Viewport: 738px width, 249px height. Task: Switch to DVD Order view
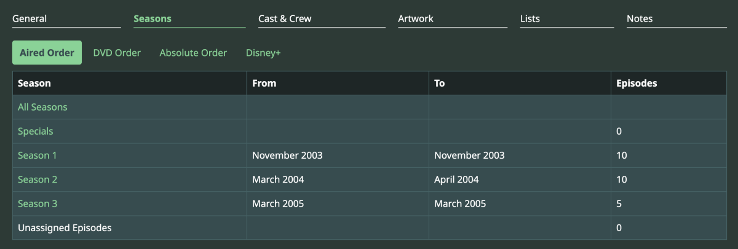(x=117, y=53)
